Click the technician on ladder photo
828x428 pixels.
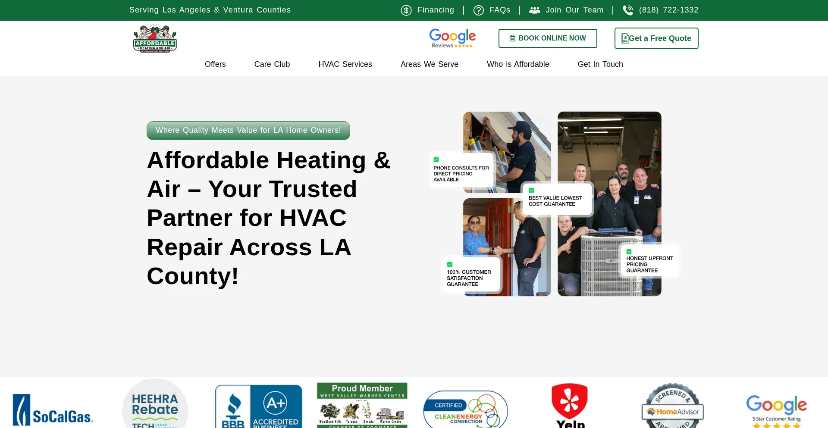[507, 152]
